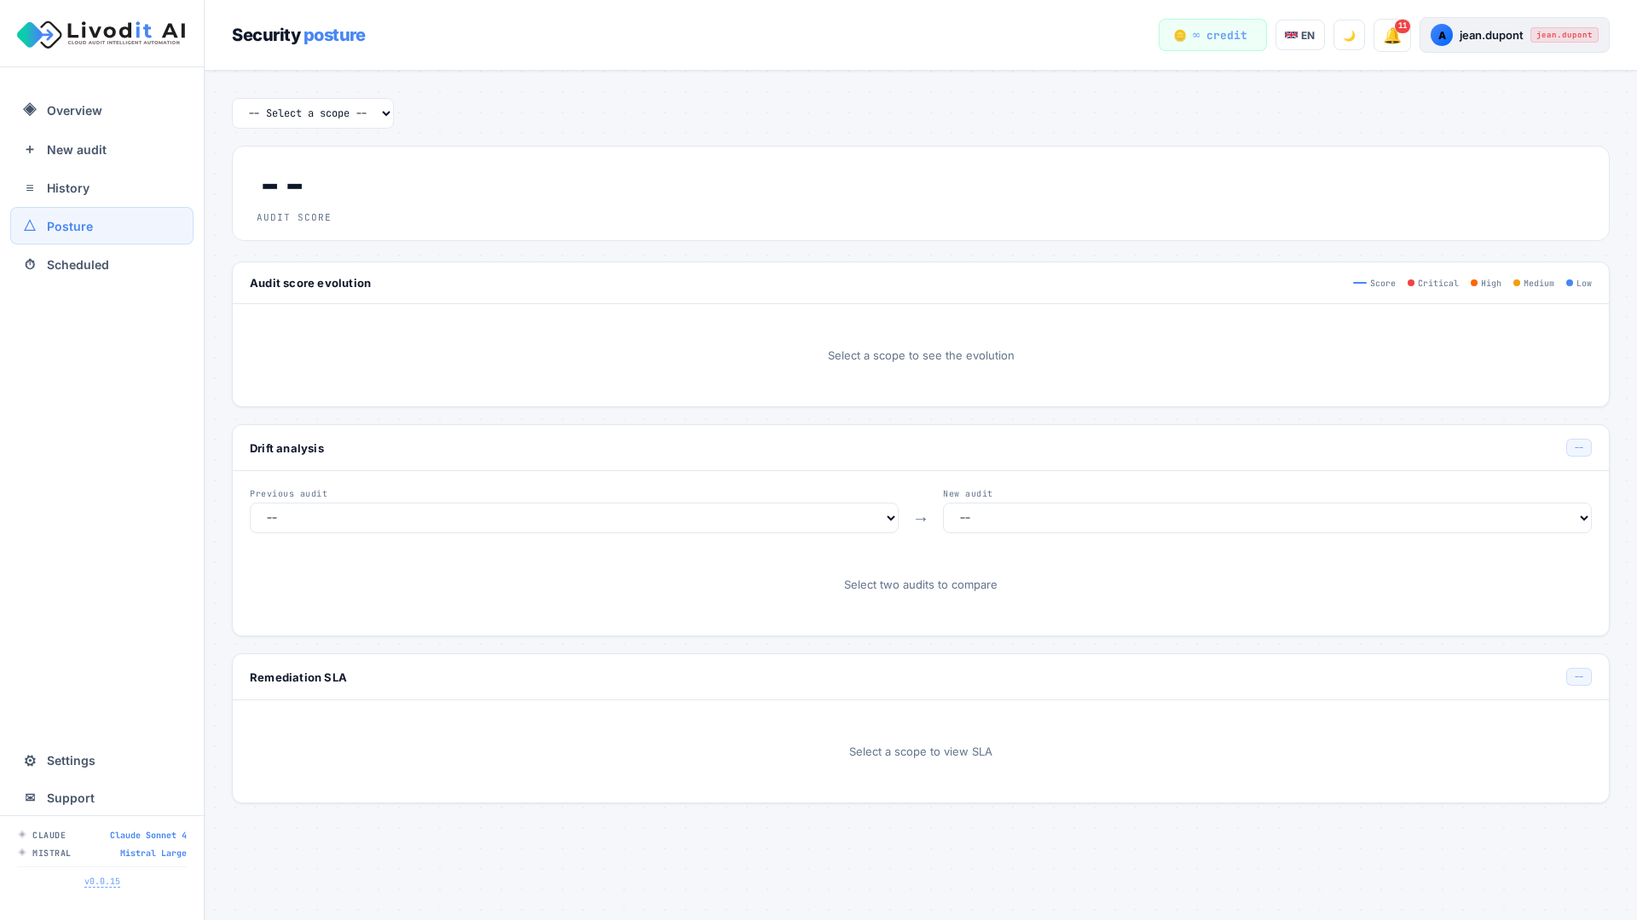Click the Scheduled clock icon
This screenshot has width=1637, height=920.
point(30,265)
